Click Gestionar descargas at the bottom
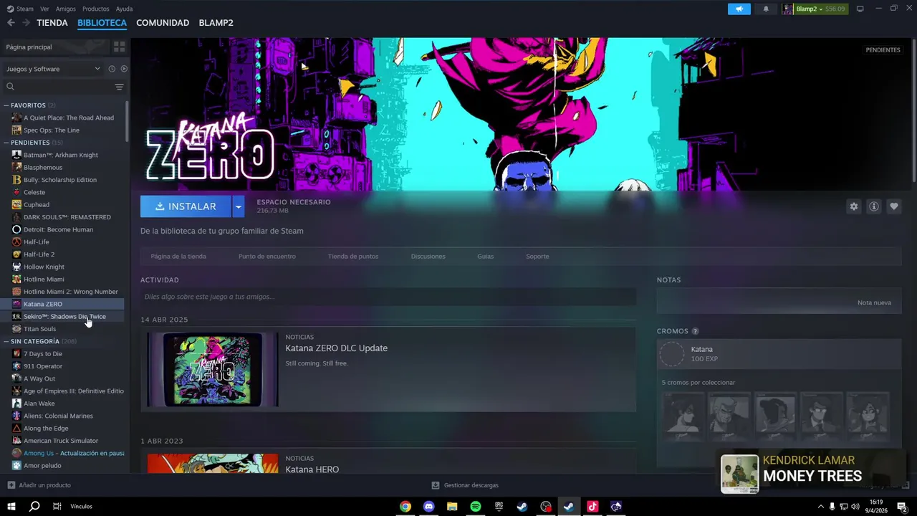The width and height of the screenshot is (917, 516). (x=465, y=485)
